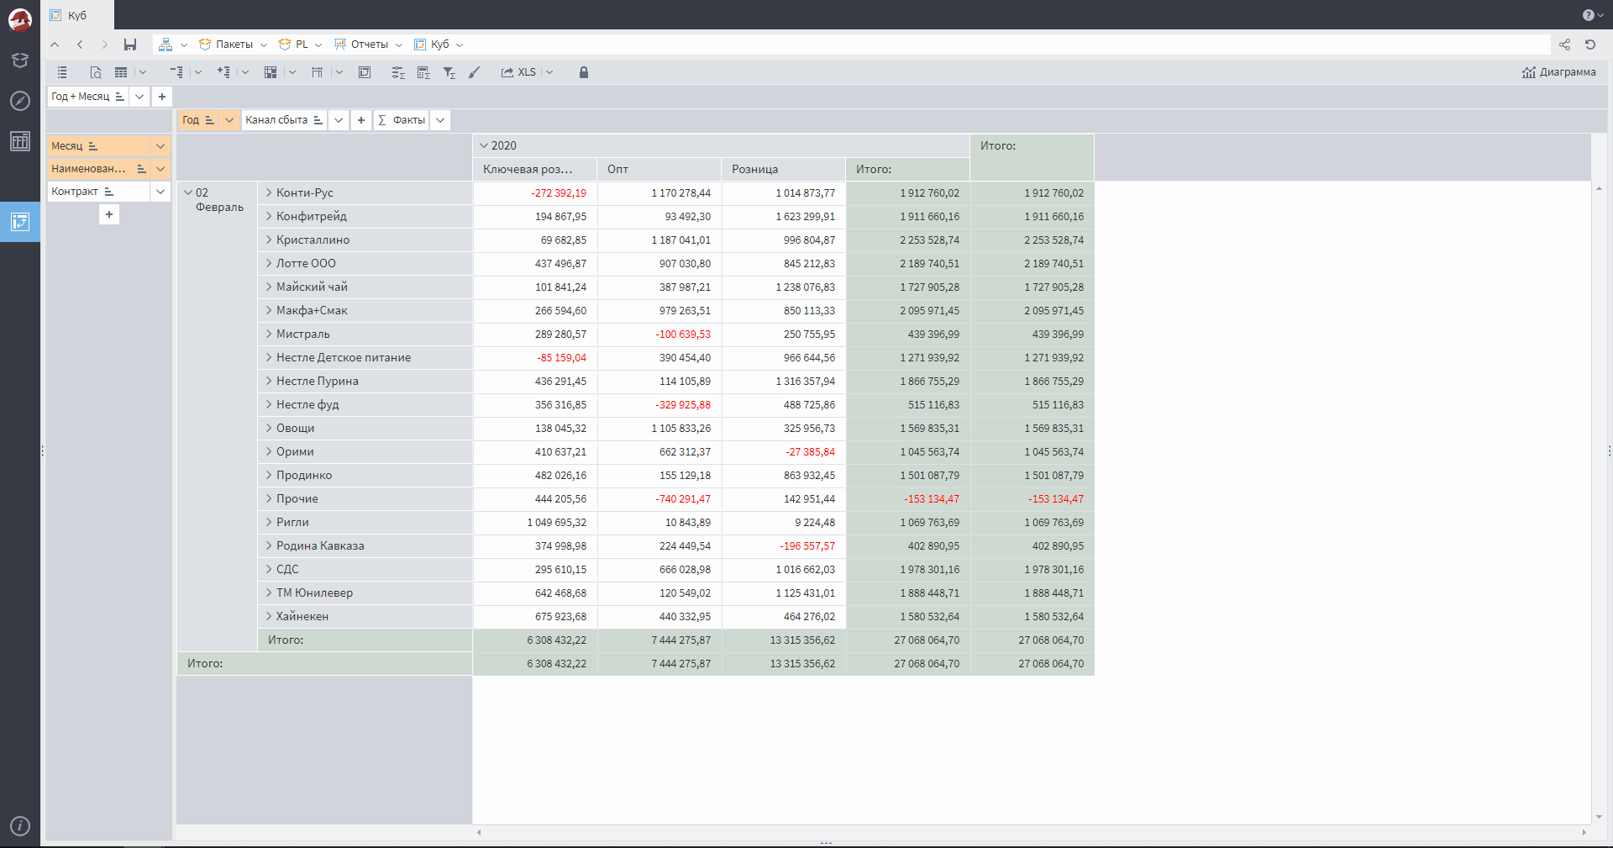Click the pivot swap axes icon
Viewport: 1613px width, 848px height.
(x=365, y=72)
